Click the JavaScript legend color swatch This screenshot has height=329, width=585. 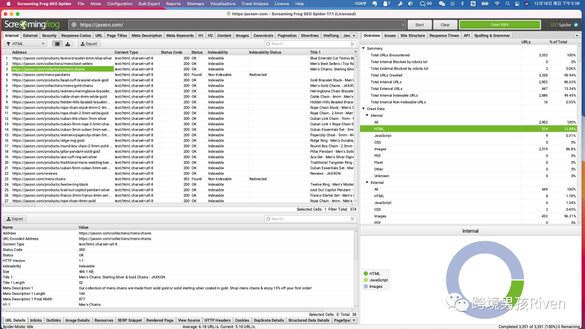coord(366,280)
